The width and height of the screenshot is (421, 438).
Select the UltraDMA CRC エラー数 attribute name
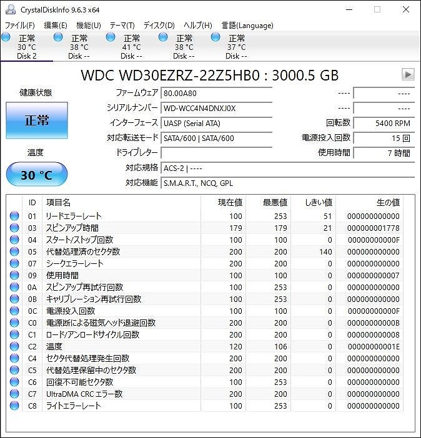[x=84, y=394]
